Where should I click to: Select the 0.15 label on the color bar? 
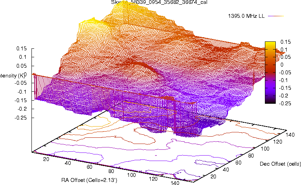(285, 42)
